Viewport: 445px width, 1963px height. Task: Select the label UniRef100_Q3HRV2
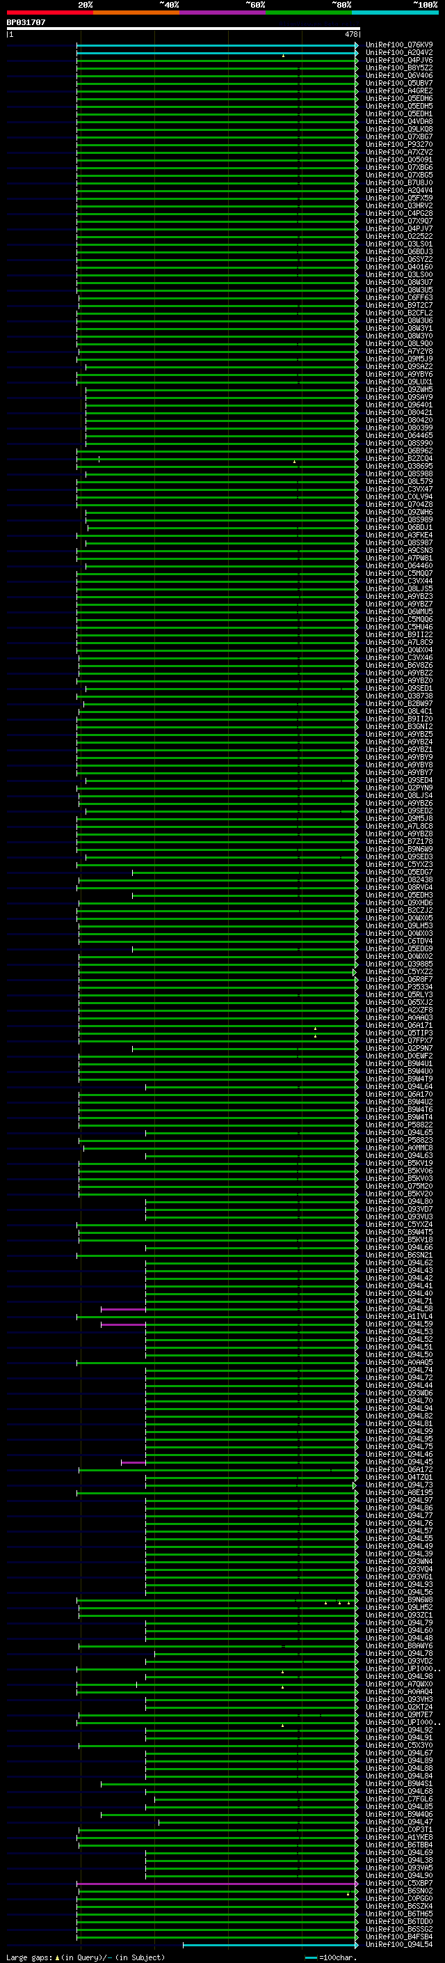[399, 205]
